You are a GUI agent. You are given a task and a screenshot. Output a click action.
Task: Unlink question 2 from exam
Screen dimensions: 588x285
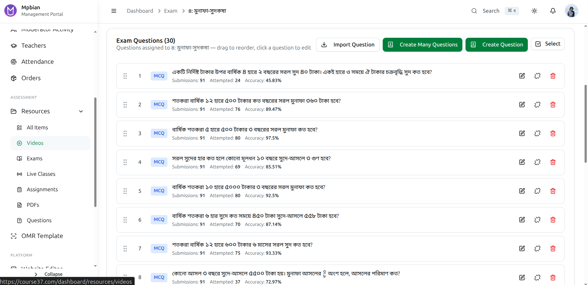[x=537, y=105]
